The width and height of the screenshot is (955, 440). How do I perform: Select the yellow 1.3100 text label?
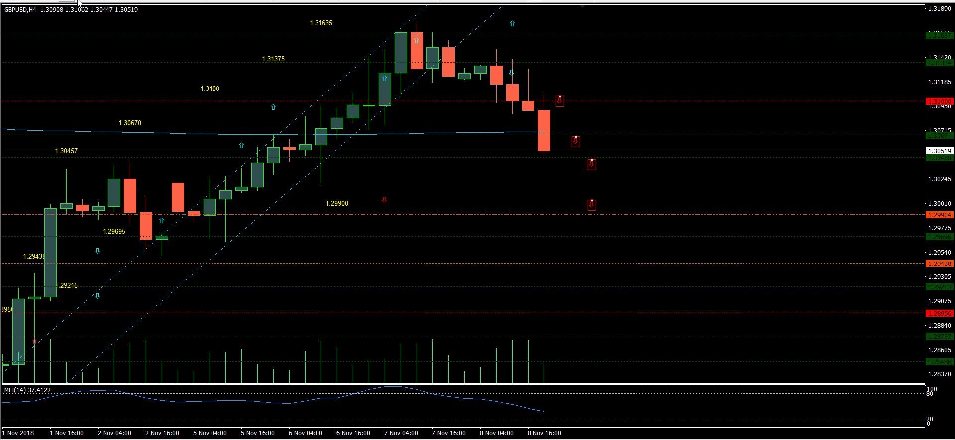[x=210, y=89]
